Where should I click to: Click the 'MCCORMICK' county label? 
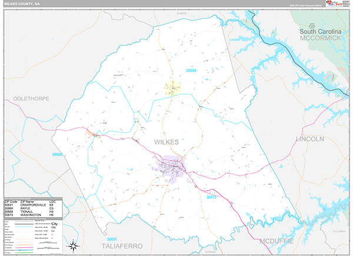click(321, 38)
